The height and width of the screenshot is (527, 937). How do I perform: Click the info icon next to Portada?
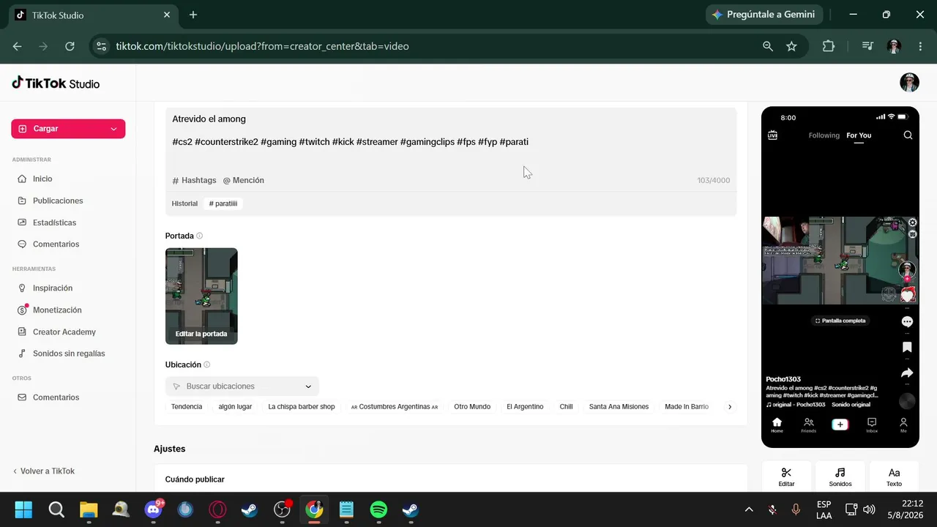[200, 236]
